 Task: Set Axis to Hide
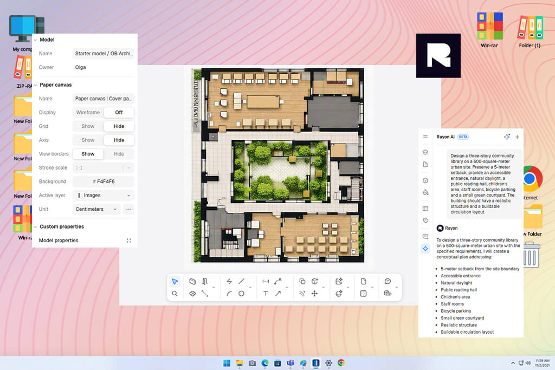click(x=119, y=140)
